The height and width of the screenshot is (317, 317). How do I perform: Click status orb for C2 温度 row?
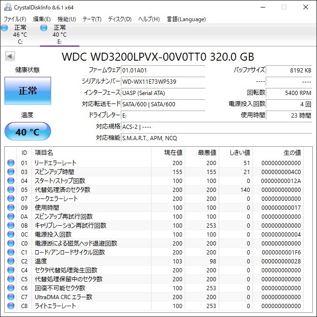(x=11, y=261)
